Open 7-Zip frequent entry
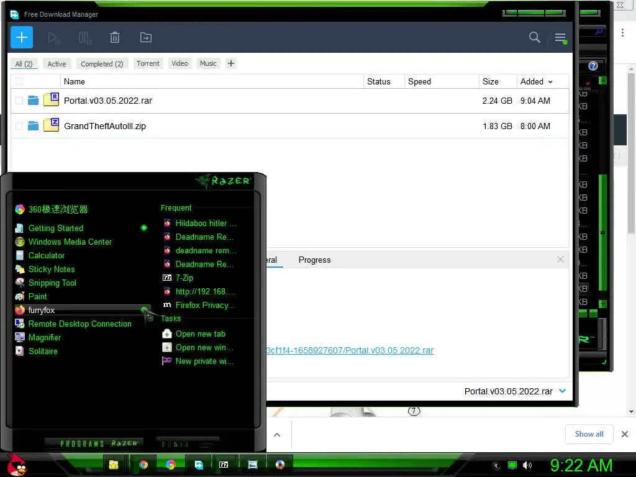The image size is (636, 477). pos(178,278)
